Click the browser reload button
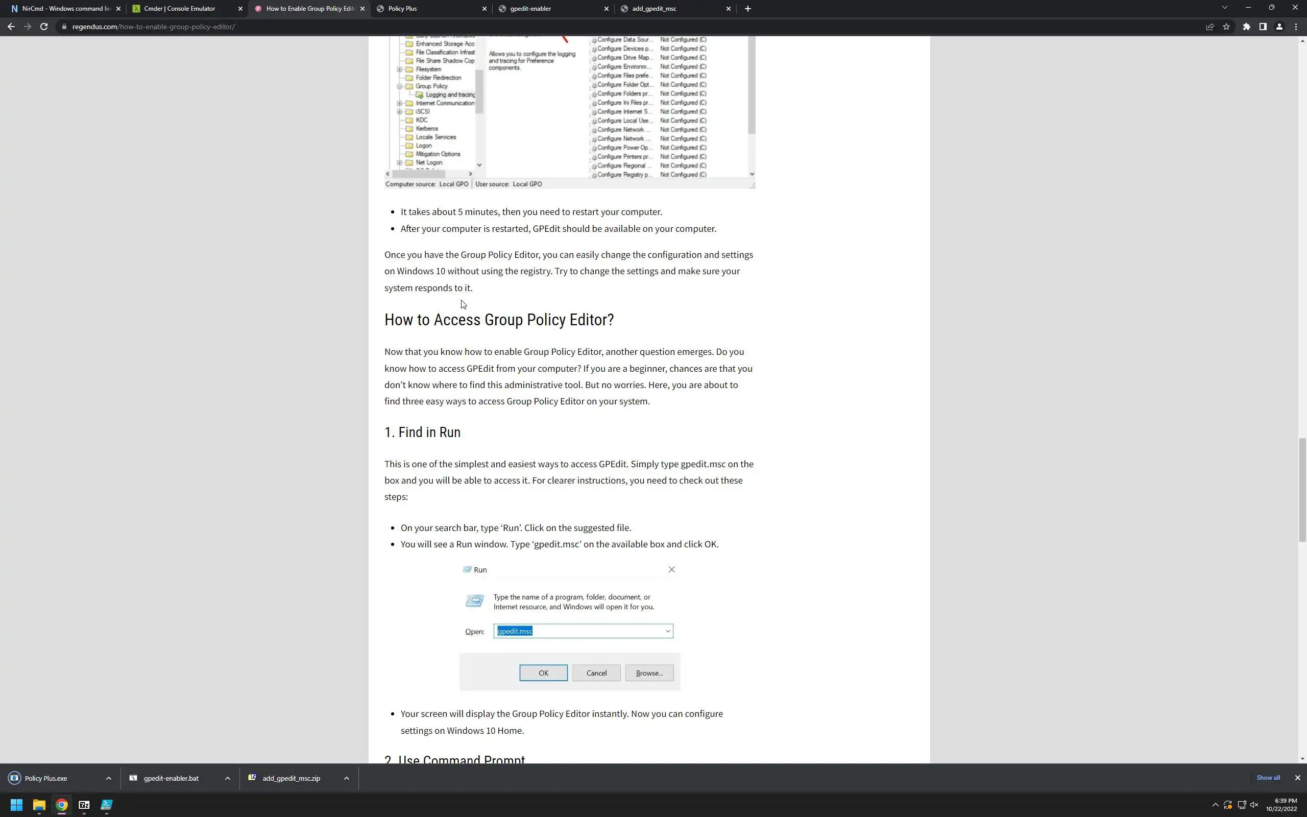 coord(44,27)
